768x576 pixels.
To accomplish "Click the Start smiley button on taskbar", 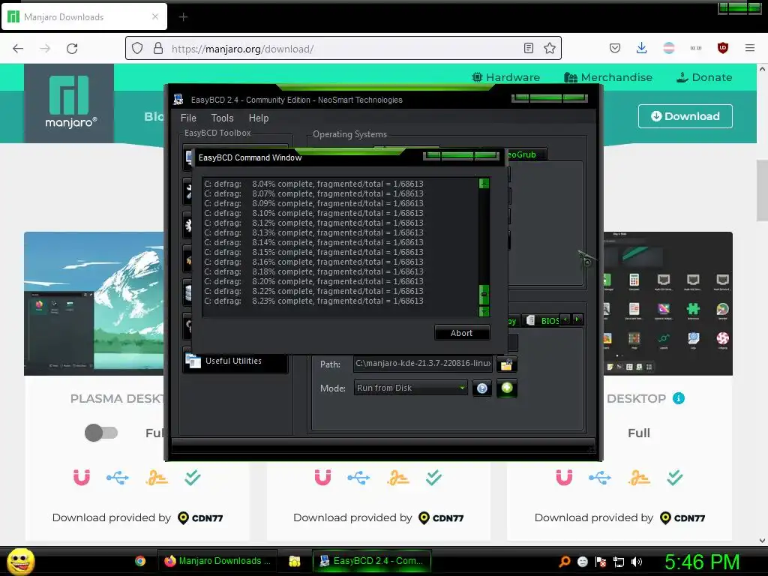I will coord(21,561).
